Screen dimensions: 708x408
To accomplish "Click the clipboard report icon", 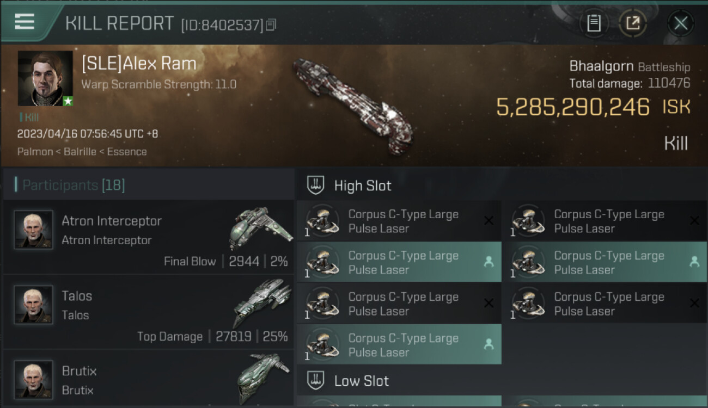I will [x=594, y=23].
